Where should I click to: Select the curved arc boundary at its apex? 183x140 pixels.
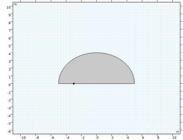(97, 52)
